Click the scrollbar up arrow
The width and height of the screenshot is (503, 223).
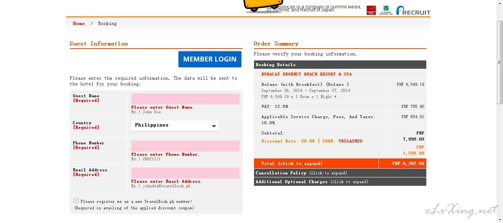[500, 3]
